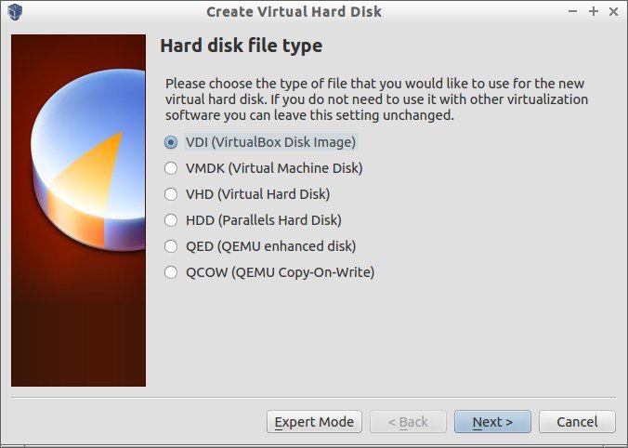This screenshot has height=448, width=628.
Task: Click the disabled Back button
Action: [x=408, y=422]
